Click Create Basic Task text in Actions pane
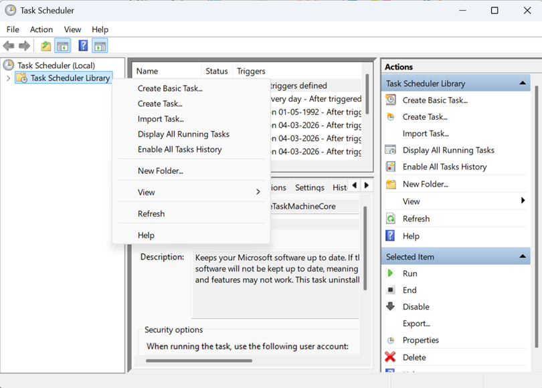The height and width of the screenshot is (388, 542). pyautogui.click(x=435, y=100)
